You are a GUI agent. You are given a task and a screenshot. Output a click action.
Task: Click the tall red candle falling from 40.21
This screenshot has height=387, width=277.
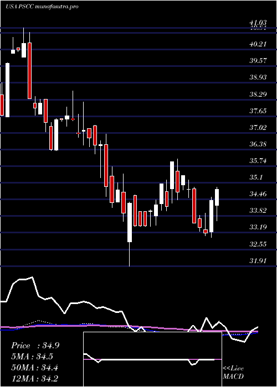click(29, 71)
